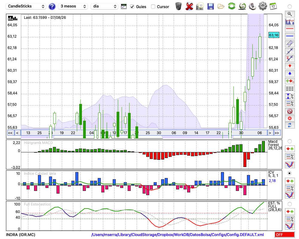Uncheck the Guies checkbox
The height and width of the screenshot is (239, 299).
click(132, 7)
